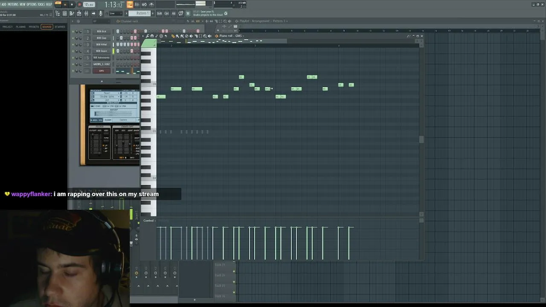Image resolution: width=546 pixels, height=307 pixels.
Task: Open the Line snap dropdown
Action: pos(115,14)
